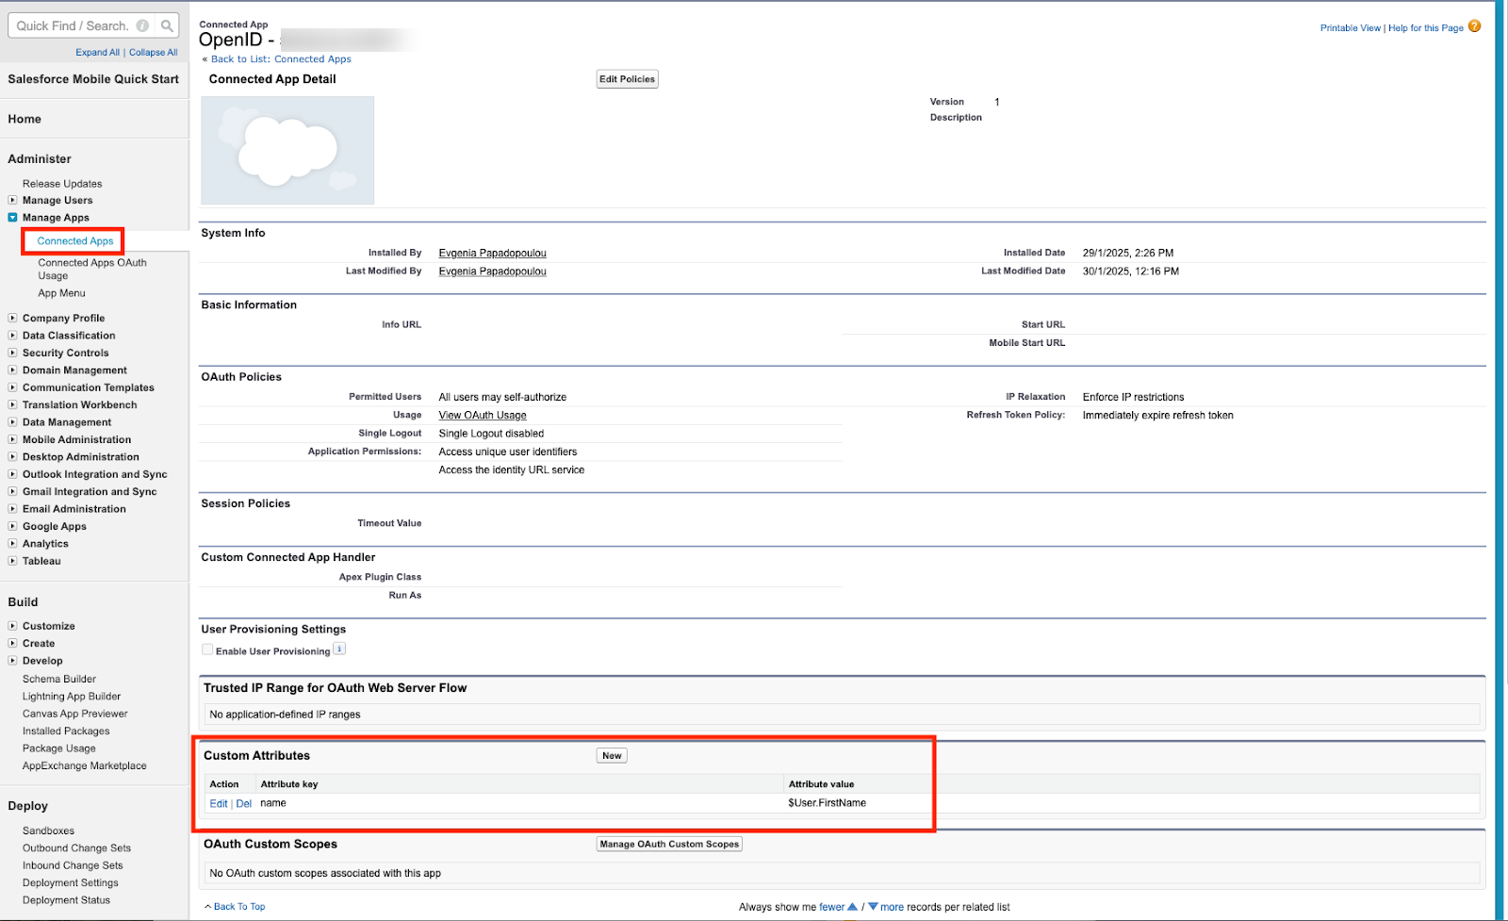Open Outbound Change Sets
This screenshot has height=921, width=1508.
pyautogui.click(x=76, y=848)
